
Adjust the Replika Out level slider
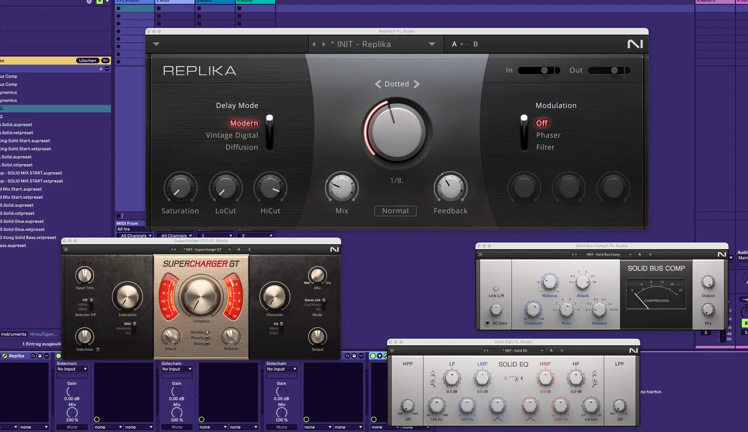(x=609, y=70)
